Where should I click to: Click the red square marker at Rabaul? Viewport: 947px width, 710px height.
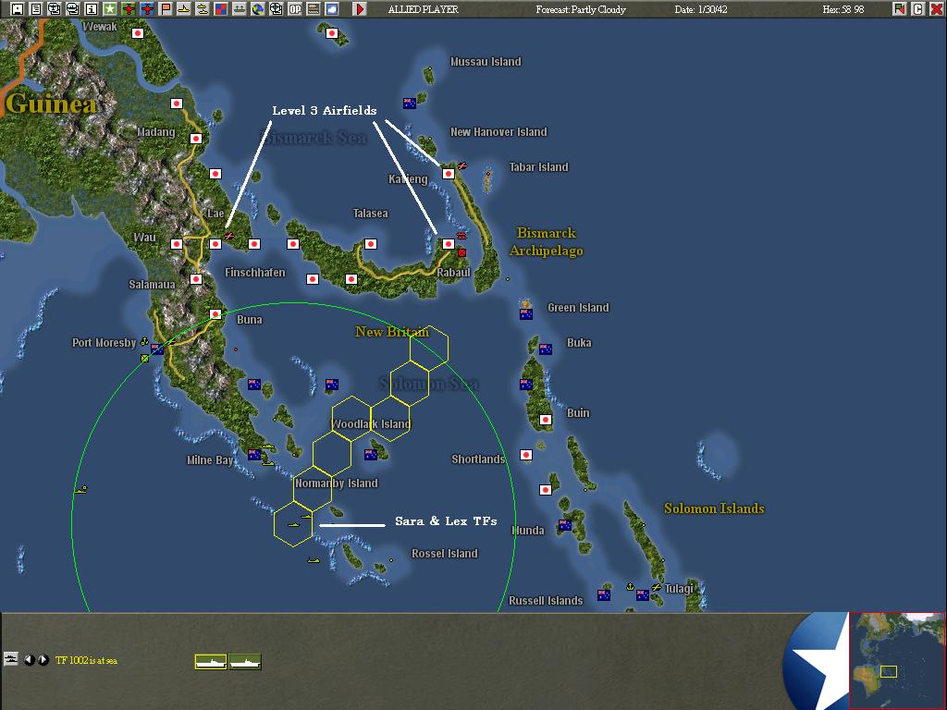462,252
